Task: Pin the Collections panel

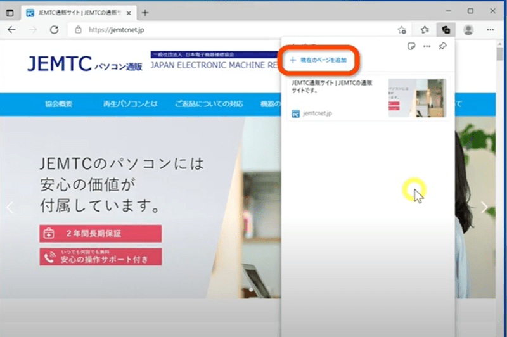Action: (442, 46)
